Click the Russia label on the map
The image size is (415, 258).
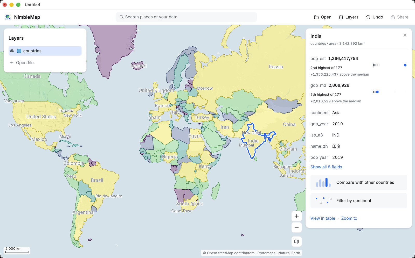276,67
